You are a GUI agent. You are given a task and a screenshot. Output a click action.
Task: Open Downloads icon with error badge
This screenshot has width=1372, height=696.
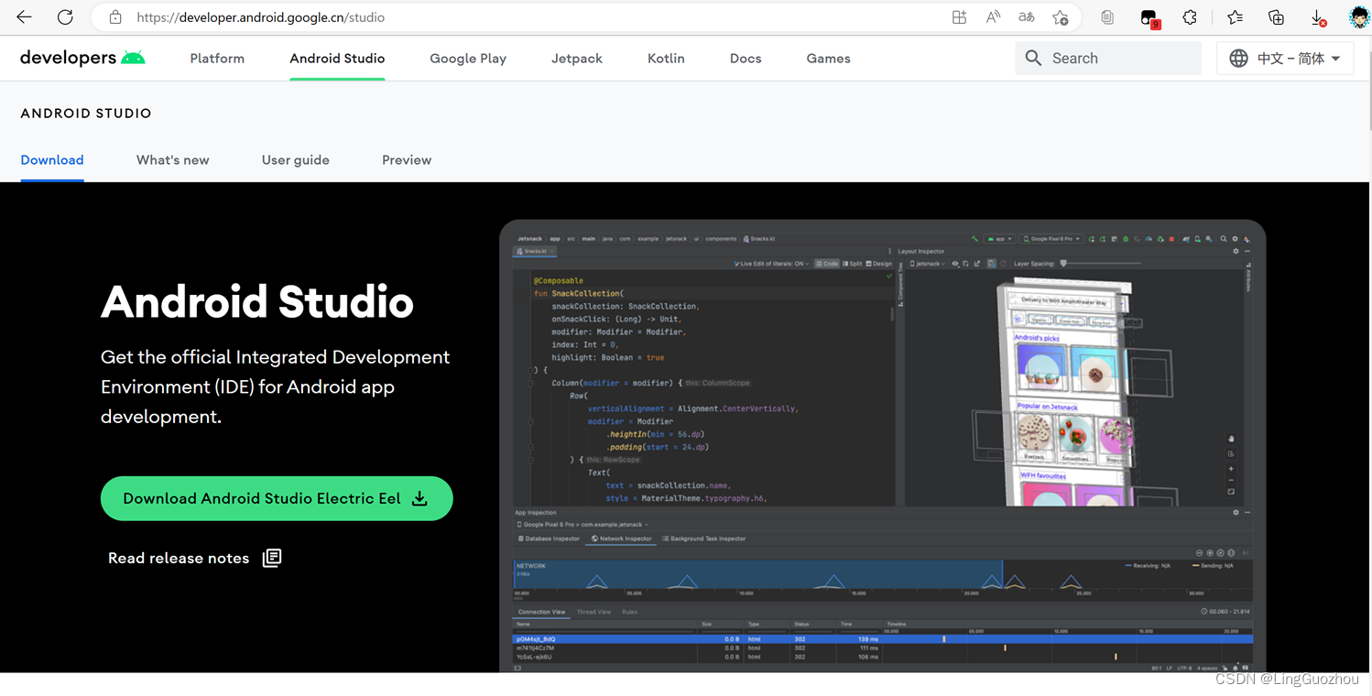point(1318,17)
